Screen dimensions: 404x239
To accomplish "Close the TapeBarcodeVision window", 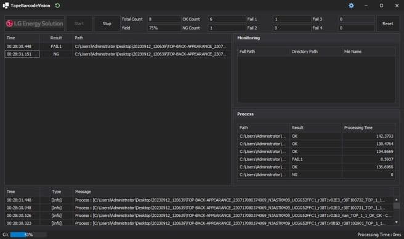I will (x=397, y=6).
